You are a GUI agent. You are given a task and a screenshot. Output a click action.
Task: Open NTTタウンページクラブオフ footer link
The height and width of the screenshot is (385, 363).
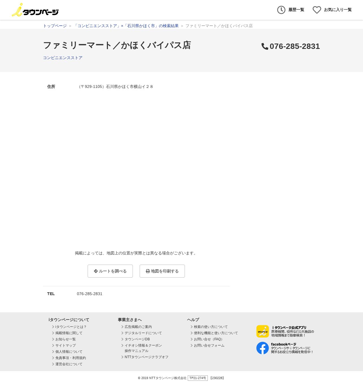click(x=146, y=357)
